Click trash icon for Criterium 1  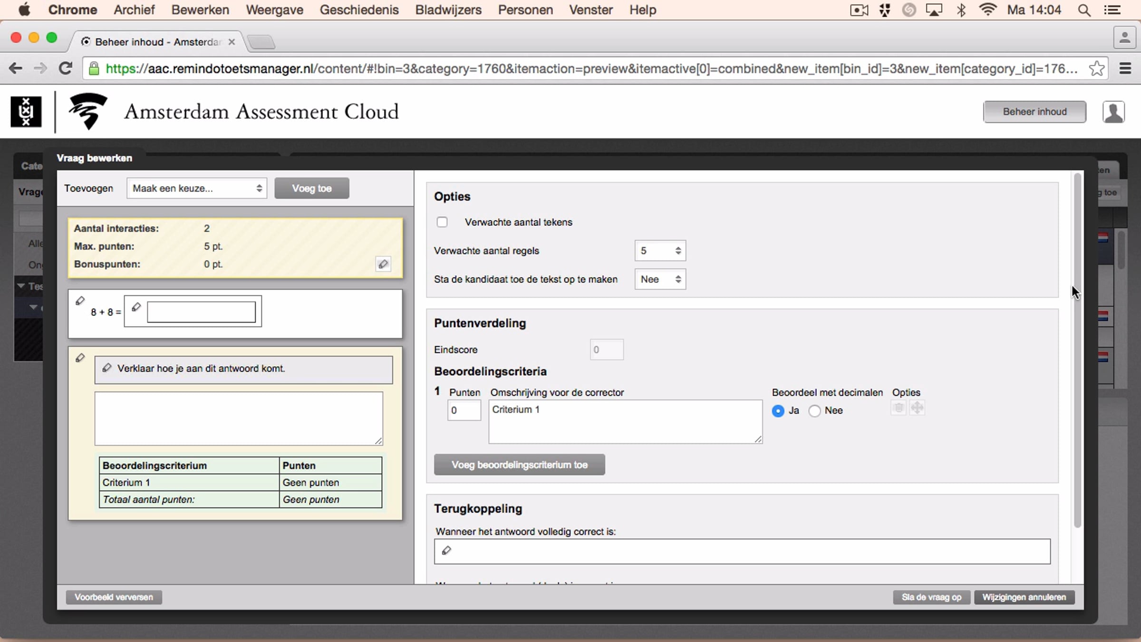click(x=898, y=408)
